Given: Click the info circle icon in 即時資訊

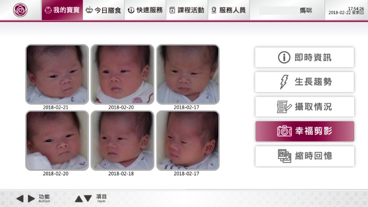Looking at the screenshot, I should point(284,57).
